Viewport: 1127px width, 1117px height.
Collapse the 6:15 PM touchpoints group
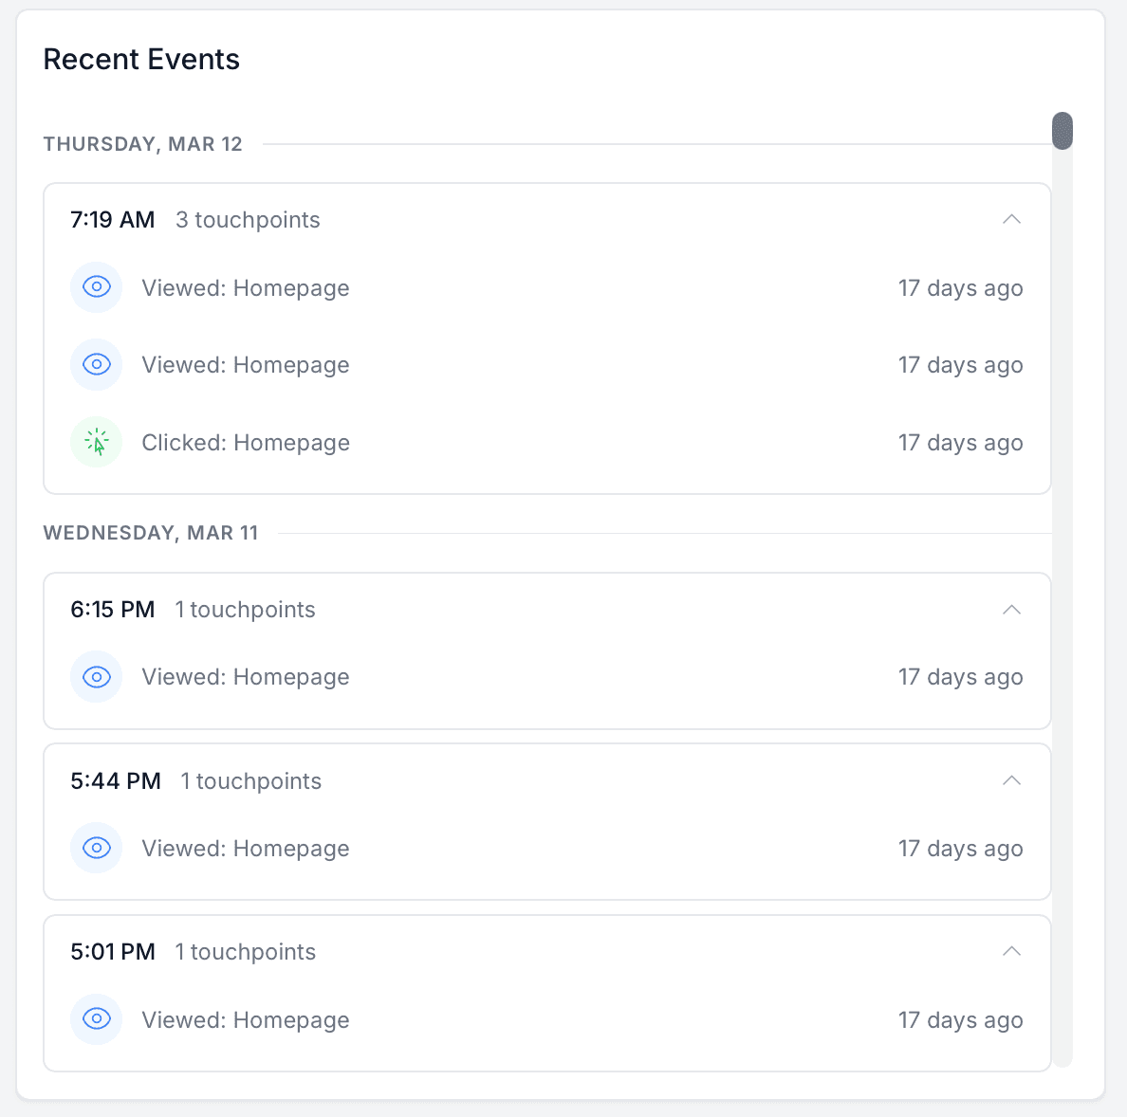1011,610
